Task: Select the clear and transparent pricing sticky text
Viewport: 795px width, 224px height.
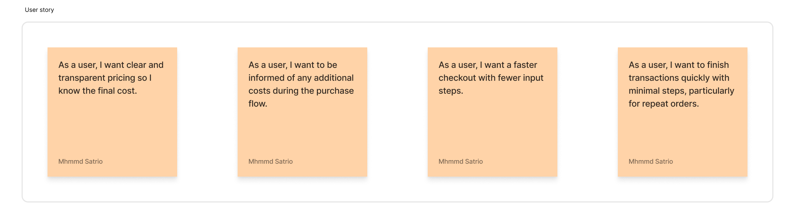Action: 111,78
